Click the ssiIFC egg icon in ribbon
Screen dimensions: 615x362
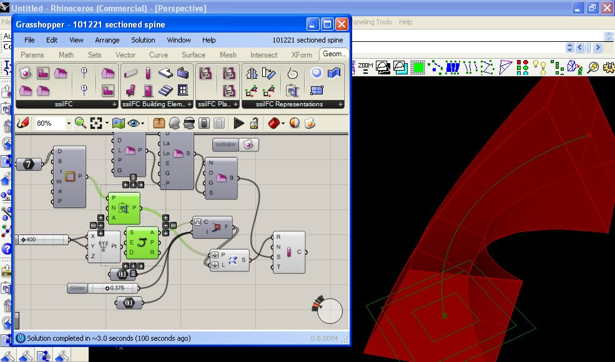click(x=25, y=73)
